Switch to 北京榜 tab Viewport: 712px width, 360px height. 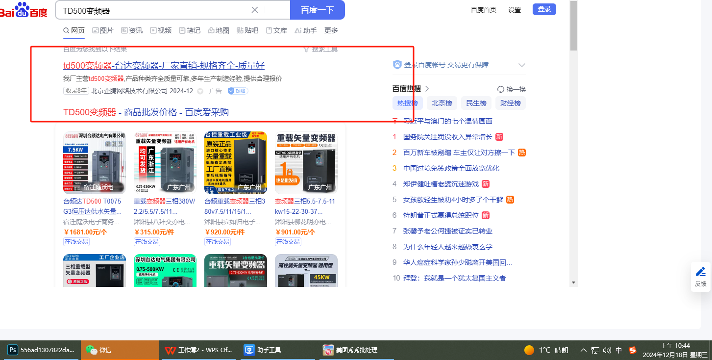pyautogui.click(x=442, y=103)
